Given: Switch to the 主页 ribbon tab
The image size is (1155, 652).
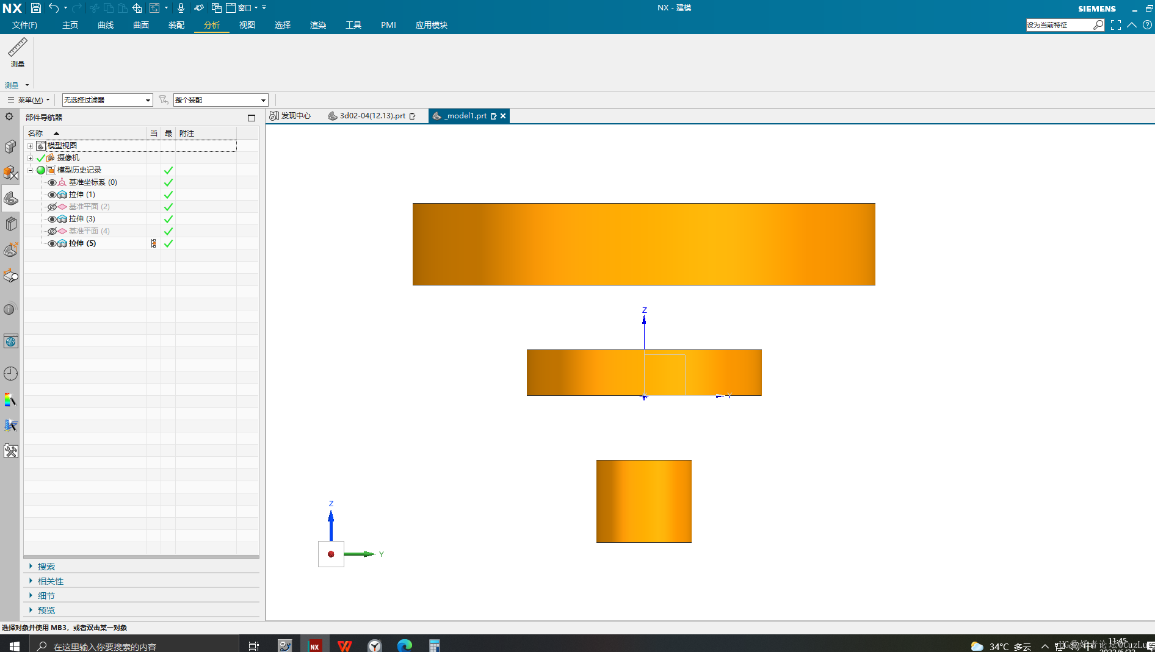Looking at the screenshot, I should (70, 25).
